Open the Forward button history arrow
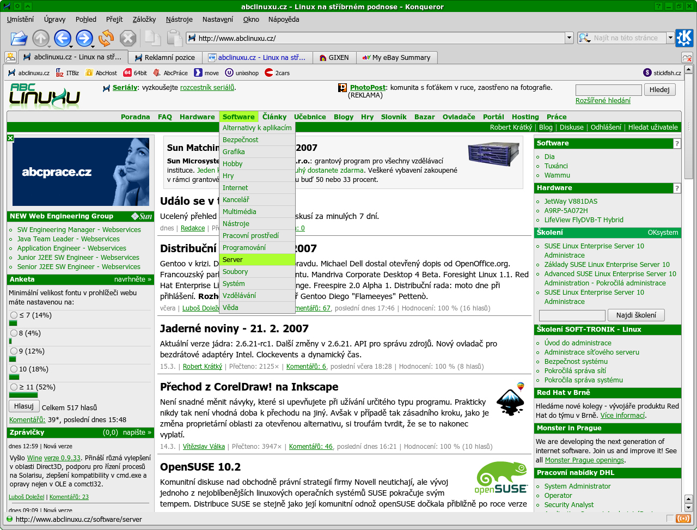Screen dimensions: 697x530 93,46
